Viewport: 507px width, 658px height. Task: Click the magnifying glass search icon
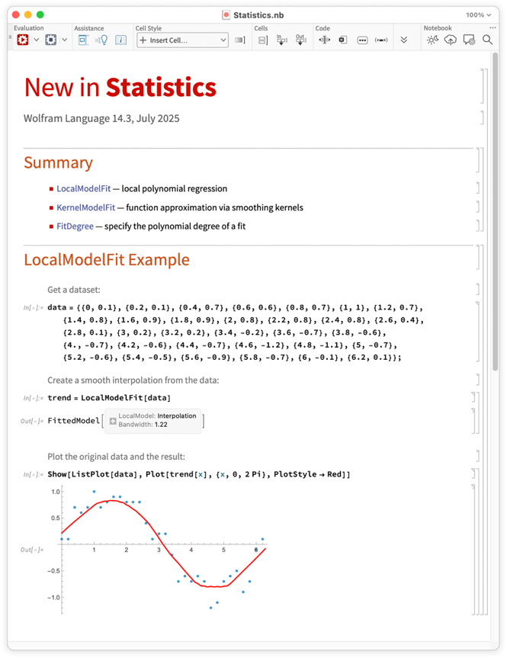(x=487, y=40)
